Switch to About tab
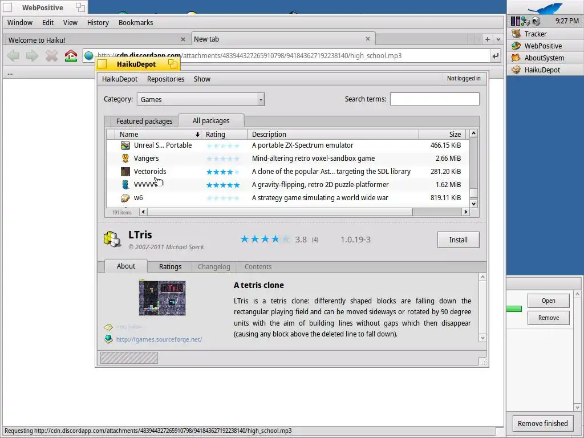The image size is (584, 438). tap(126, 266)
